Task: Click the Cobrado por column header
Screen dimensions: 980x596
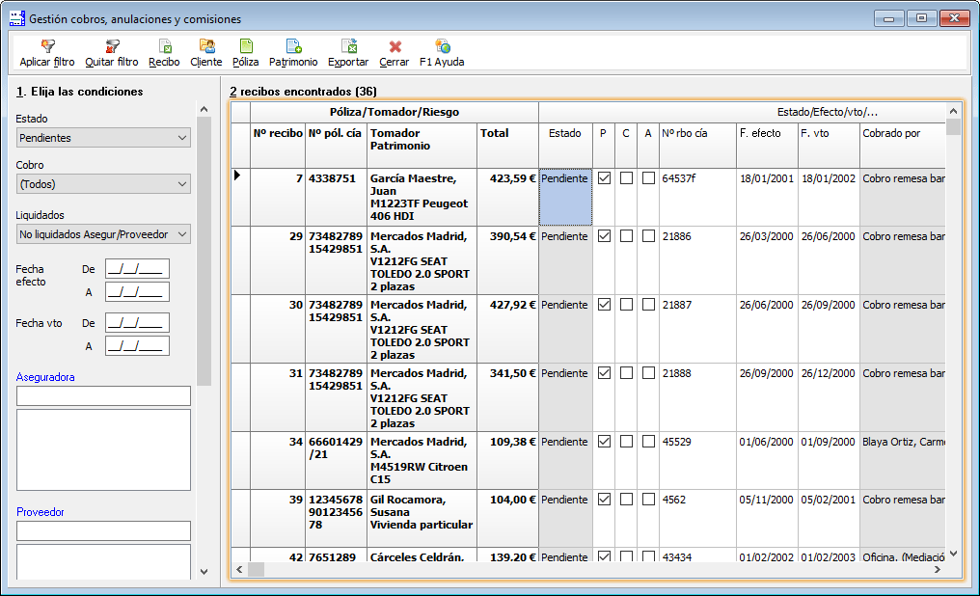Action: [903, 146]
